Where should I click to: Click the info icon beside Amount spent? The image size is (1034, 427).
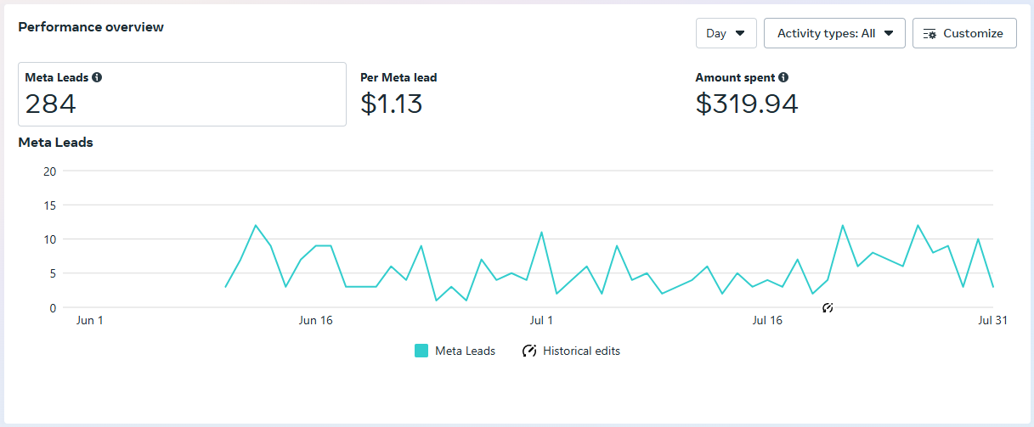click(783, 77)
